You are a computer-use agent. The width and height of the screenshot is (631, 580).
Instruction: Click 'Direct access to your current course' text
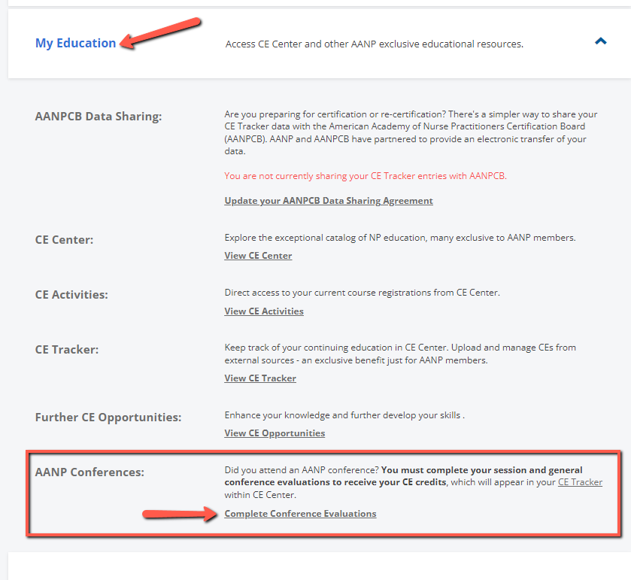[362, 293]
